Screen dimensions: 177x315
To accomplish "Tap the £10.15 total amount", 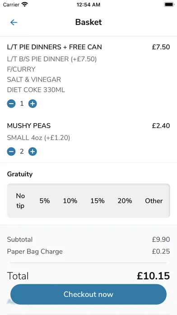I will tap(154, 276).
